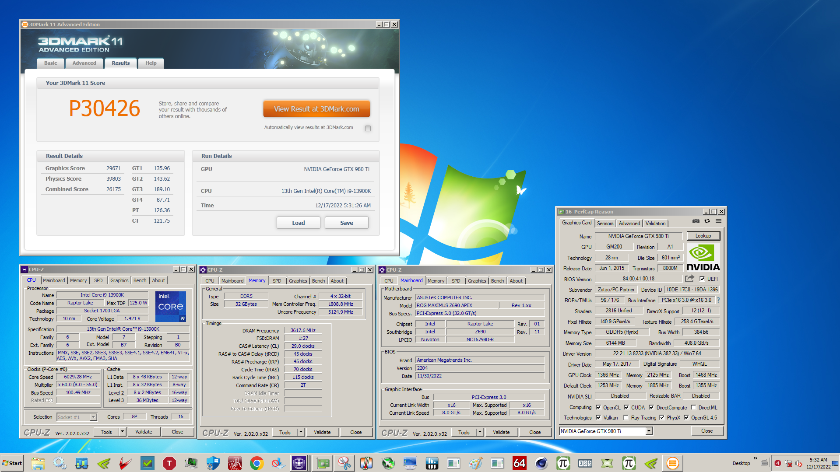Viewport: 840px width, 472px height.
Task: Open the Validation tab in GPU-Z
Action: (x=655, y=223)
